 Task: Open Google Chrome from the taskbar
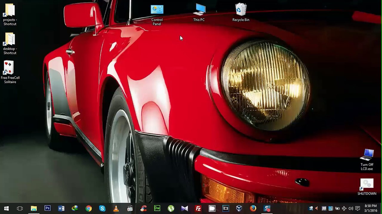pyautogui.click(x=89, y=208)
